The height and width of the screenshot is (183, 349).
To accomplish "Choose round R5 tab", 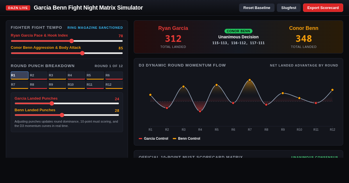I will coord(95,76).
